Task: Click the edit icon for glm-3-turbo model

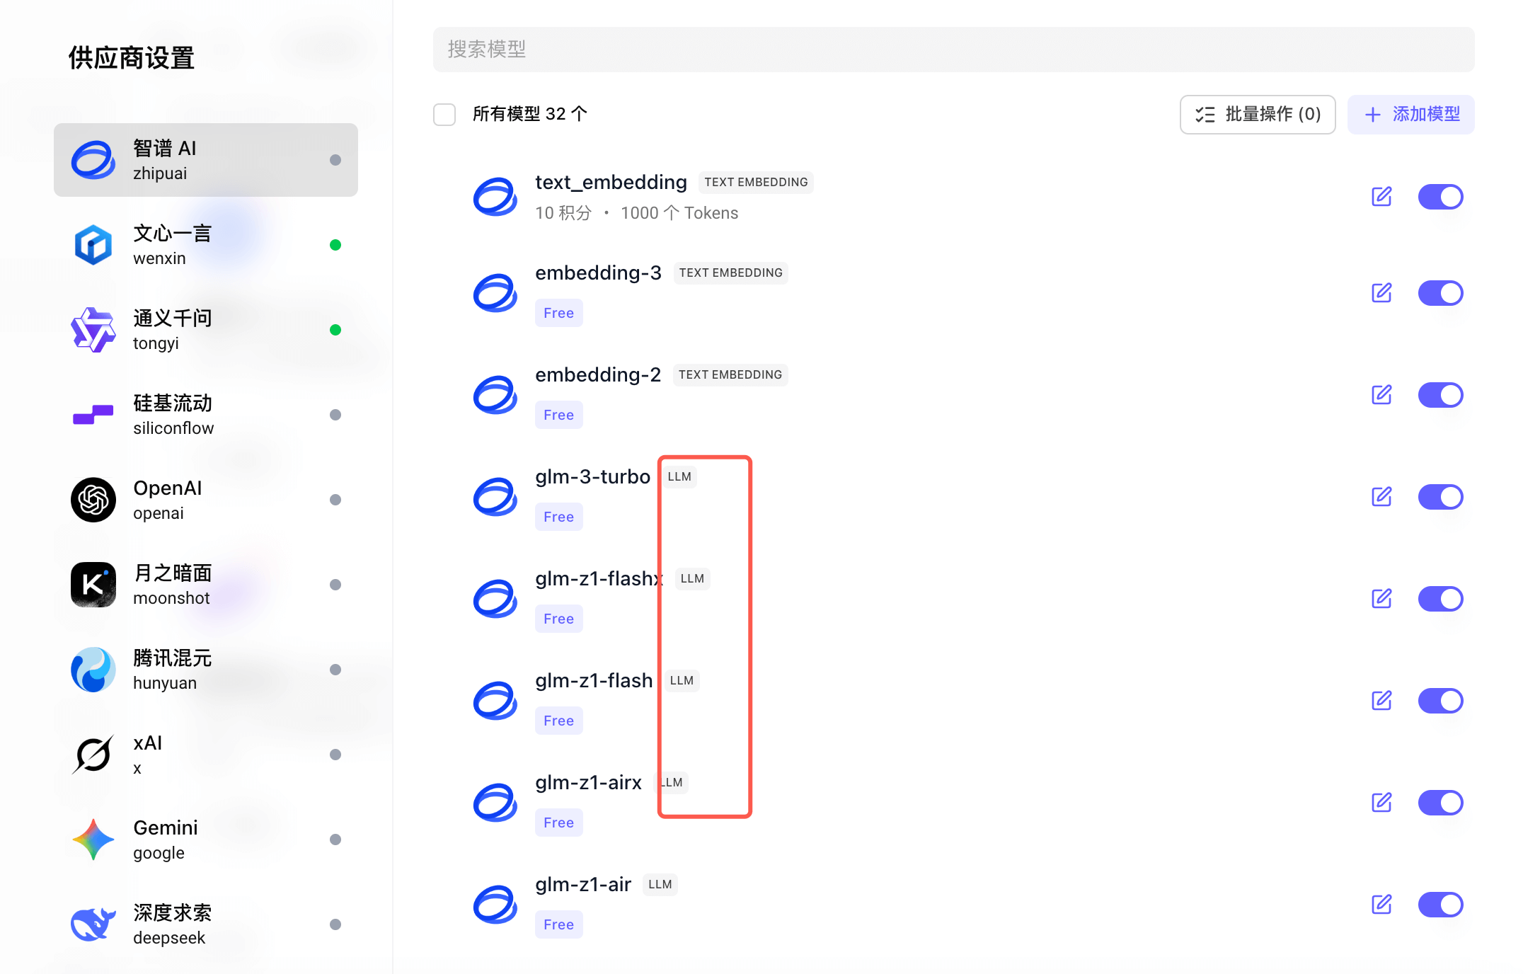Action: click(x=1381, y=497)
